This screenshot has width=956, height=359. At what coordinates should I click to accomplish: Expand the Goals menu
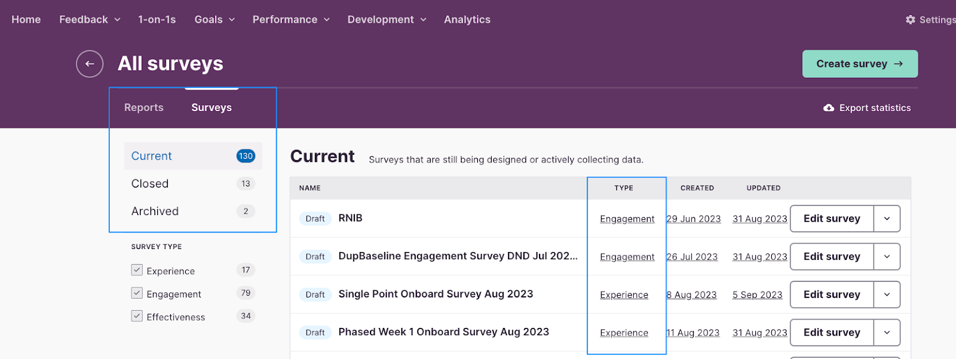(x=215, y=20)
